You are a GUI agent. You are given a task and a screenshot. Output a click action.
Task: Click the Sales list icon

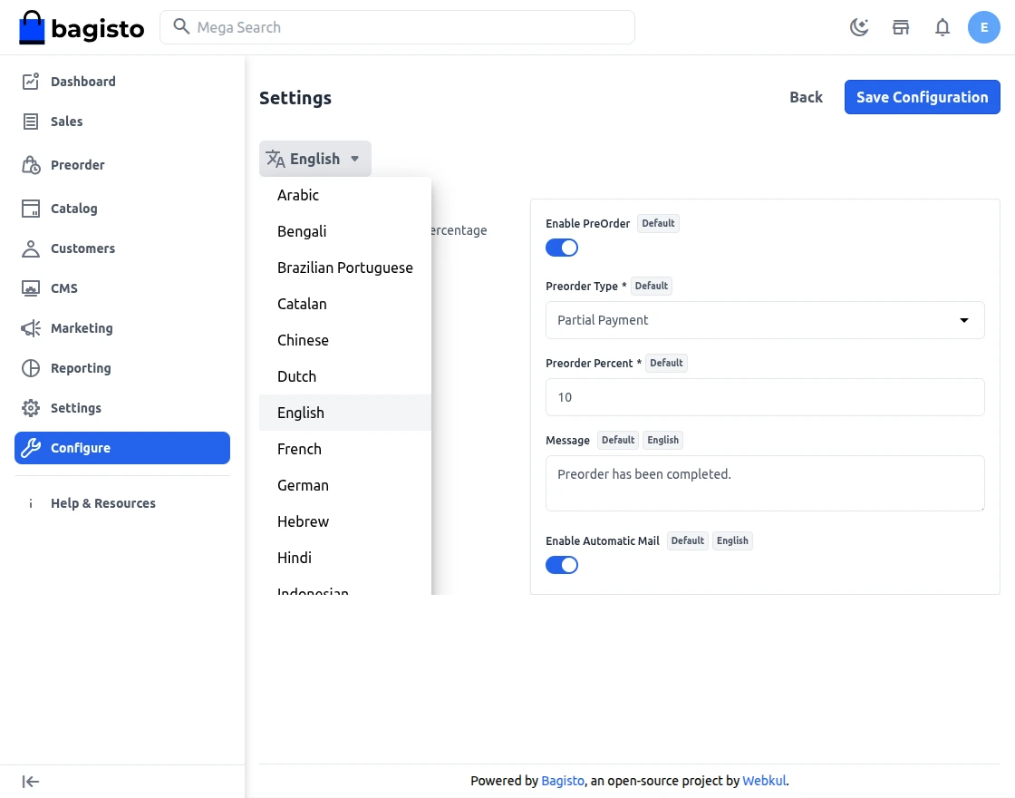point(31,122)
